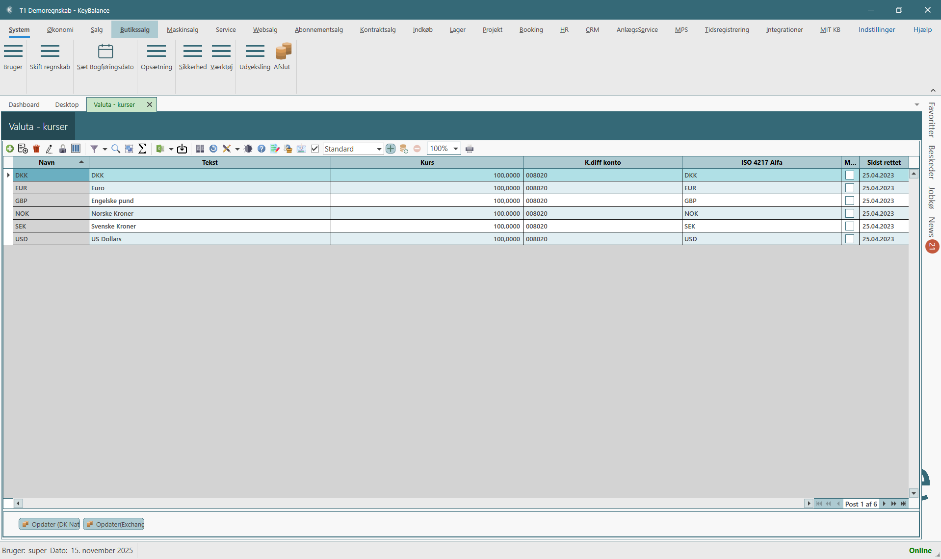This screenshot has width=941, height=559.
Task: Click the sigma sum icon
Action: [142, 149]
